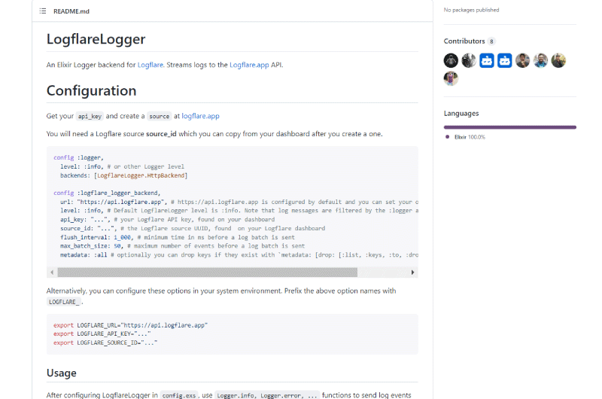Click the config.exs inline code

coord(179,395)
